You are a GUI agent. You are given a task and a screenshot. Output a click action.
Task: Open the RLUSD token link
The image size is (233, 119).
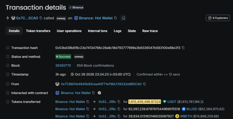[x=192, y=109]
